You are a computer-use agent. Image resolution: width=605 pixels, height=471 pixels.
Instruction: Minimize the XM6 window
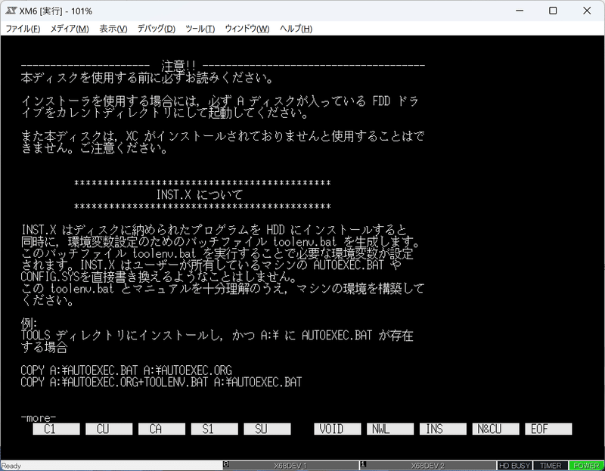520,11
